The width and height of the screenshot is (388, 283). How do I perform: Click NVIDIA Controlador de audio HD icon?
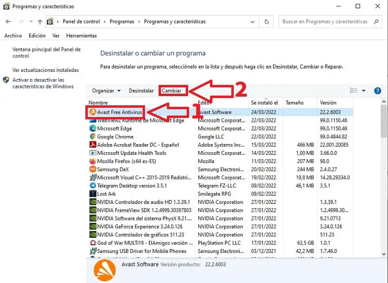pyautogui.click(x=93, y=202)
